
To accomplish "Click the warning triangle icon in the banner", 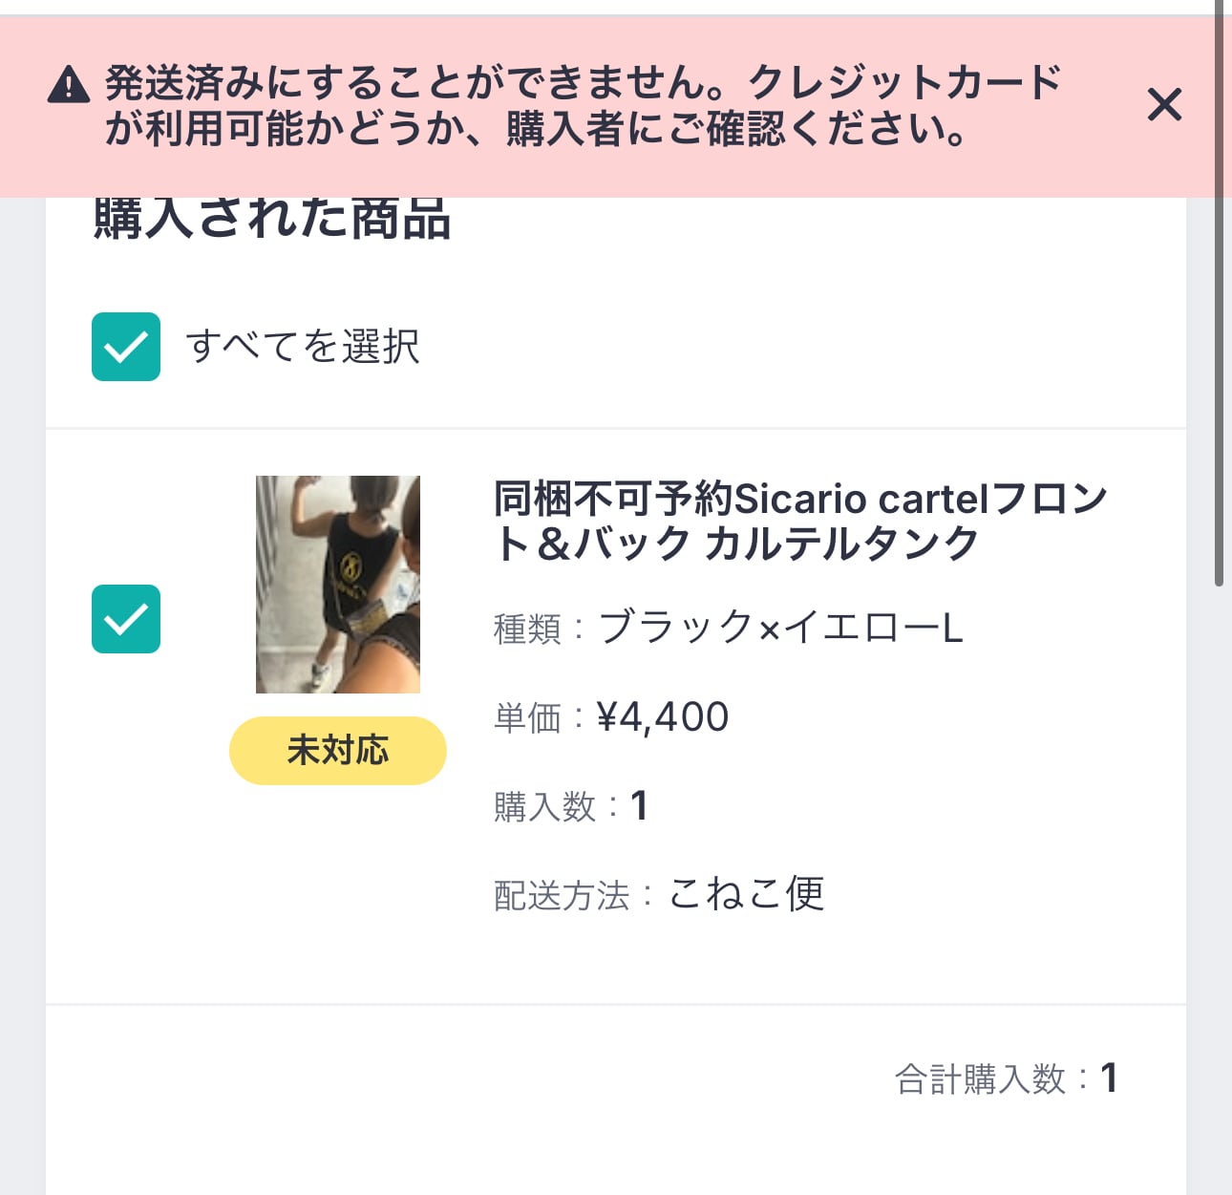I will [69, 86].
